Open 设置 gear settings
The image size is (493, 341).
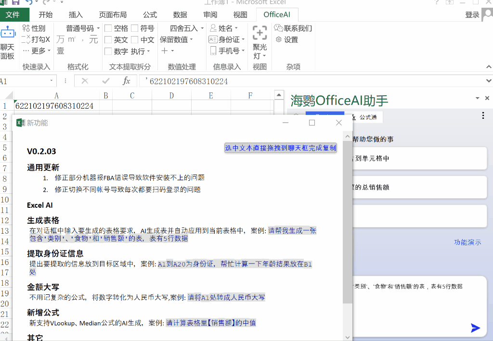[278, 40]
